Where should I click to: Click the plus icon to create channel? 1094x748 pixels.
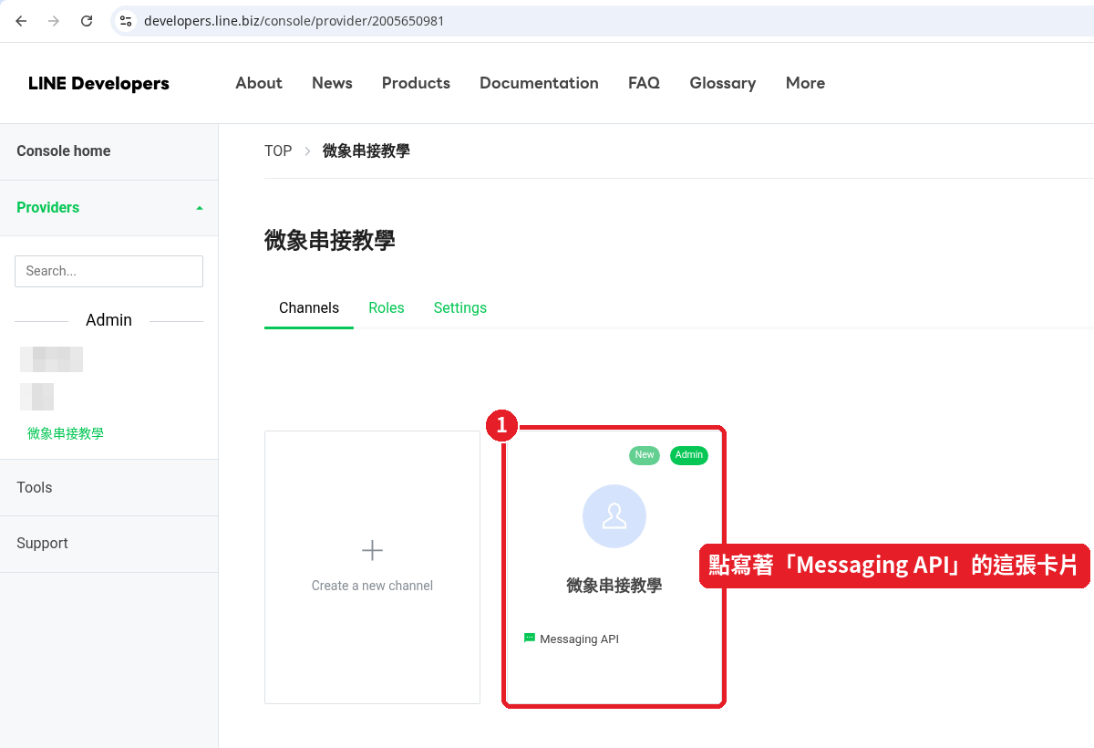[x=372, y=550]
